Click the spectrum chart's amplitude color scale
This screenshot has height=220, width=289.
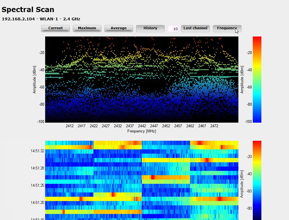tap(257, 79)
